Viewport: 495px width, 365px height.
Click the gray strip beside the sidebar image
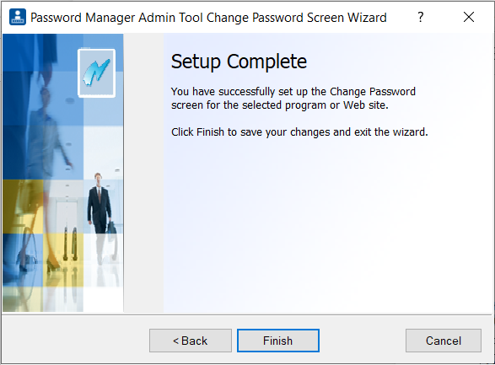143,173
